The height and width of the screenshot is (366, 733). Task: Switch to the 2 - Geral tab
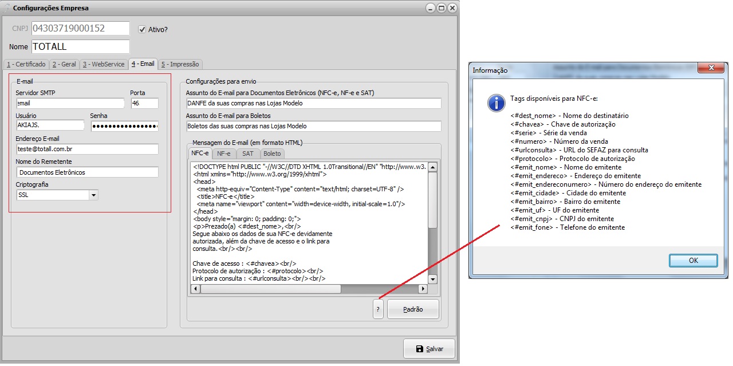[64, 64]
